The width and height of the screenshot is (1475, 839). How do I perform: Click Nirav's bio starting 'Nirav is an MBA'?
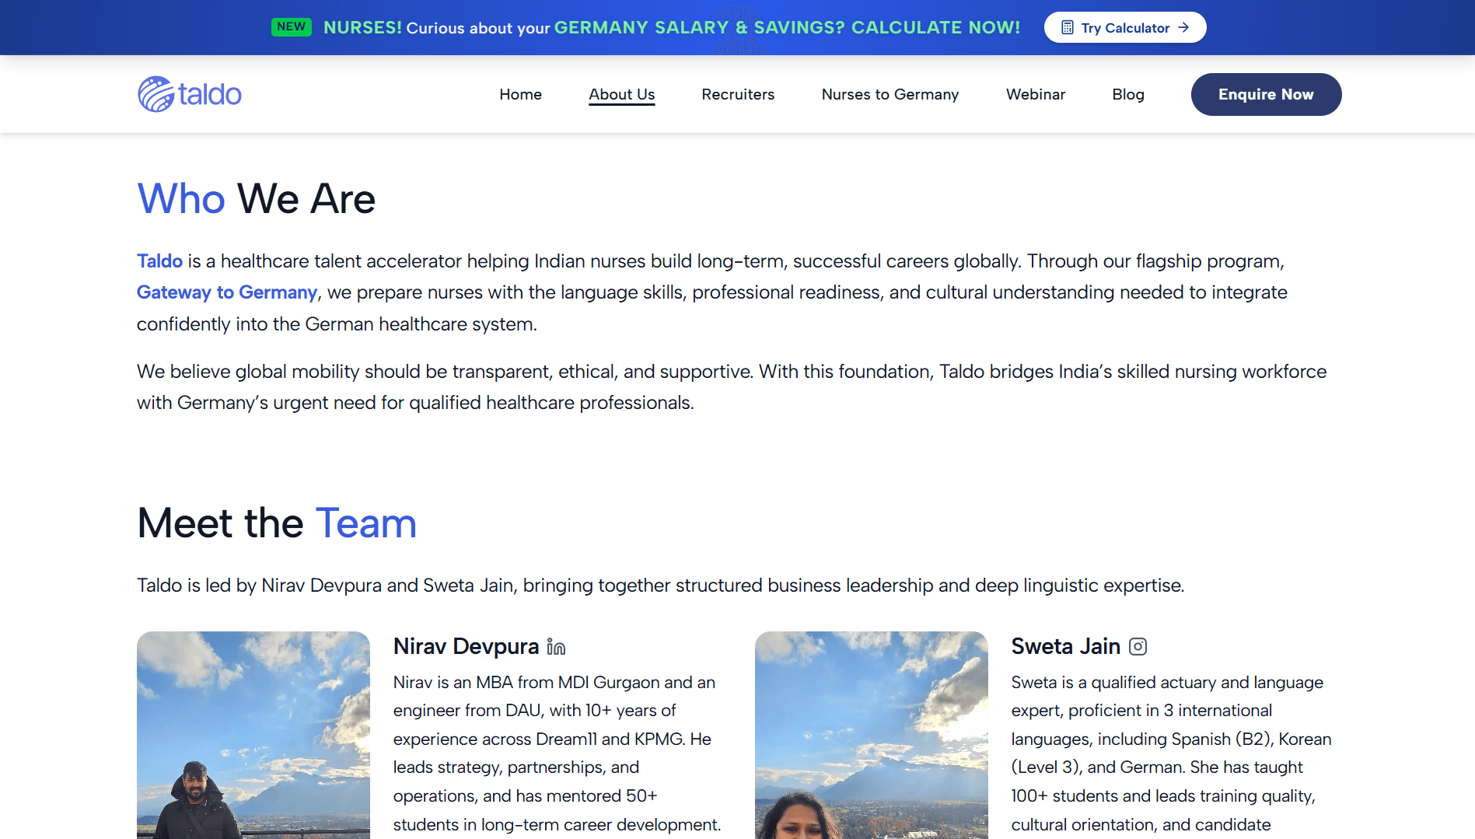click(557, 753)
